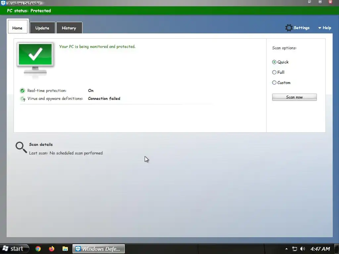Screen dimensions: 339x254
Task: Open the Settings gear icon
Action: tap(289, 28)
